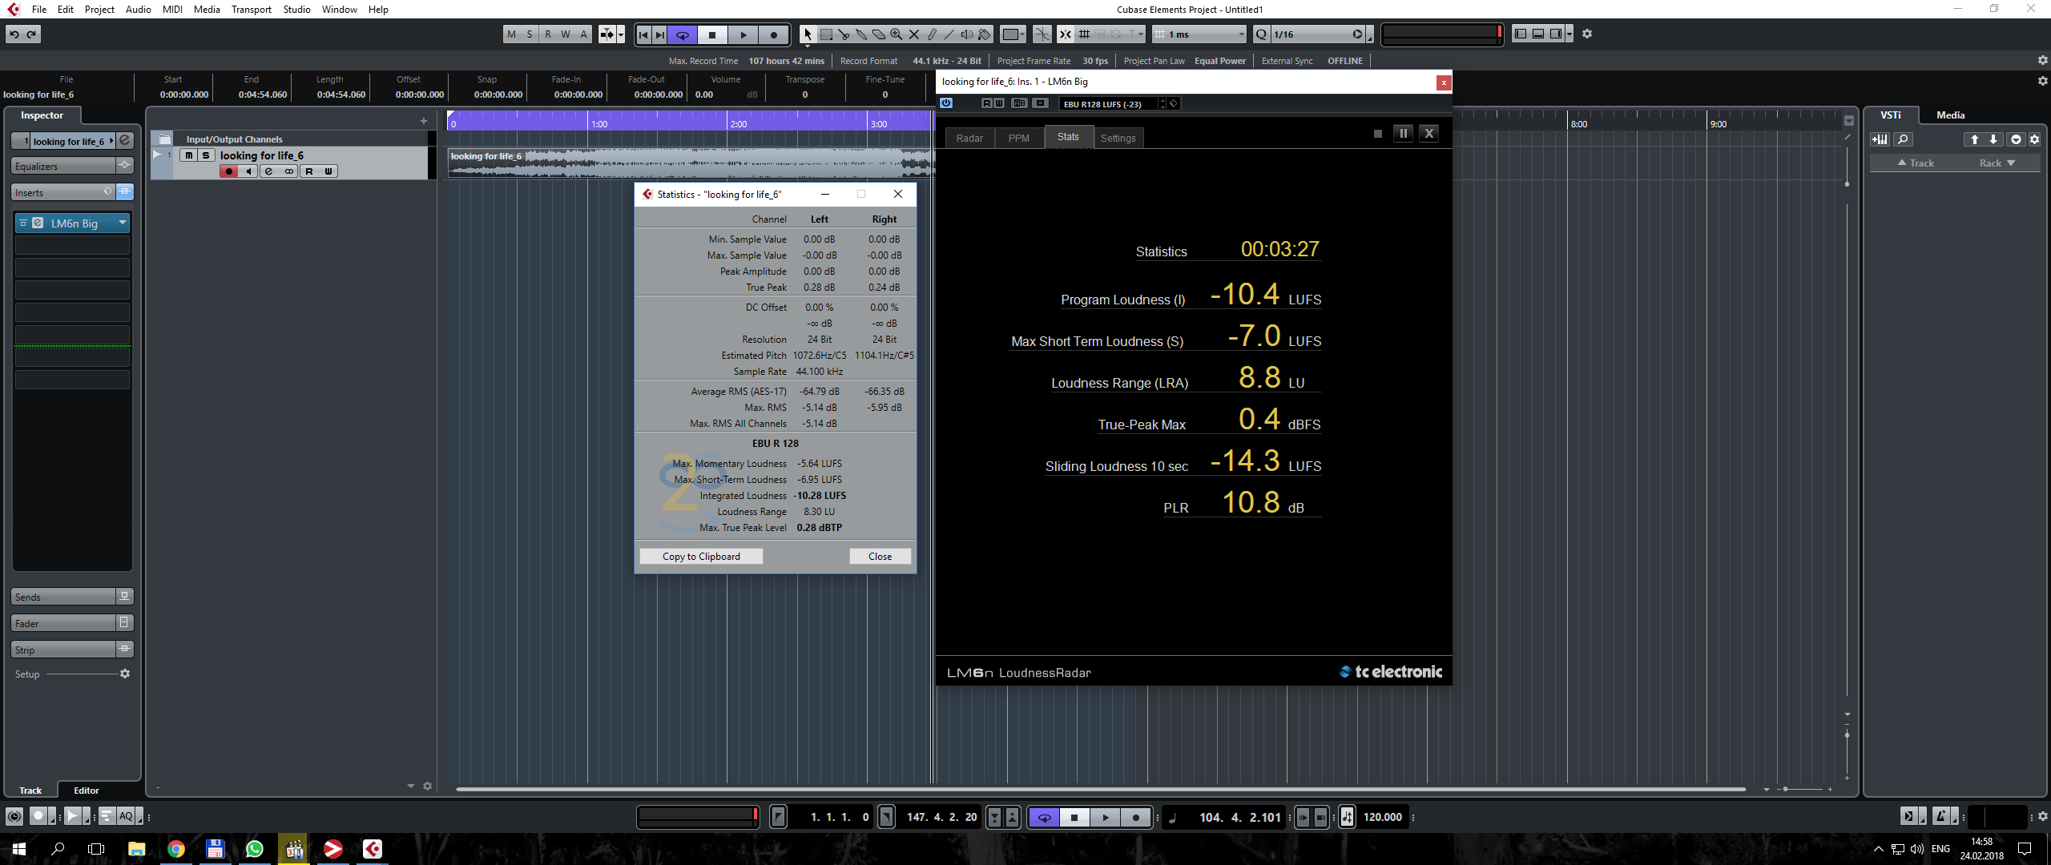The width and height of the screenshot is (2051, 865).
Task: Open Edit Channel Settings in Inspector header
Action: point(125,141)
